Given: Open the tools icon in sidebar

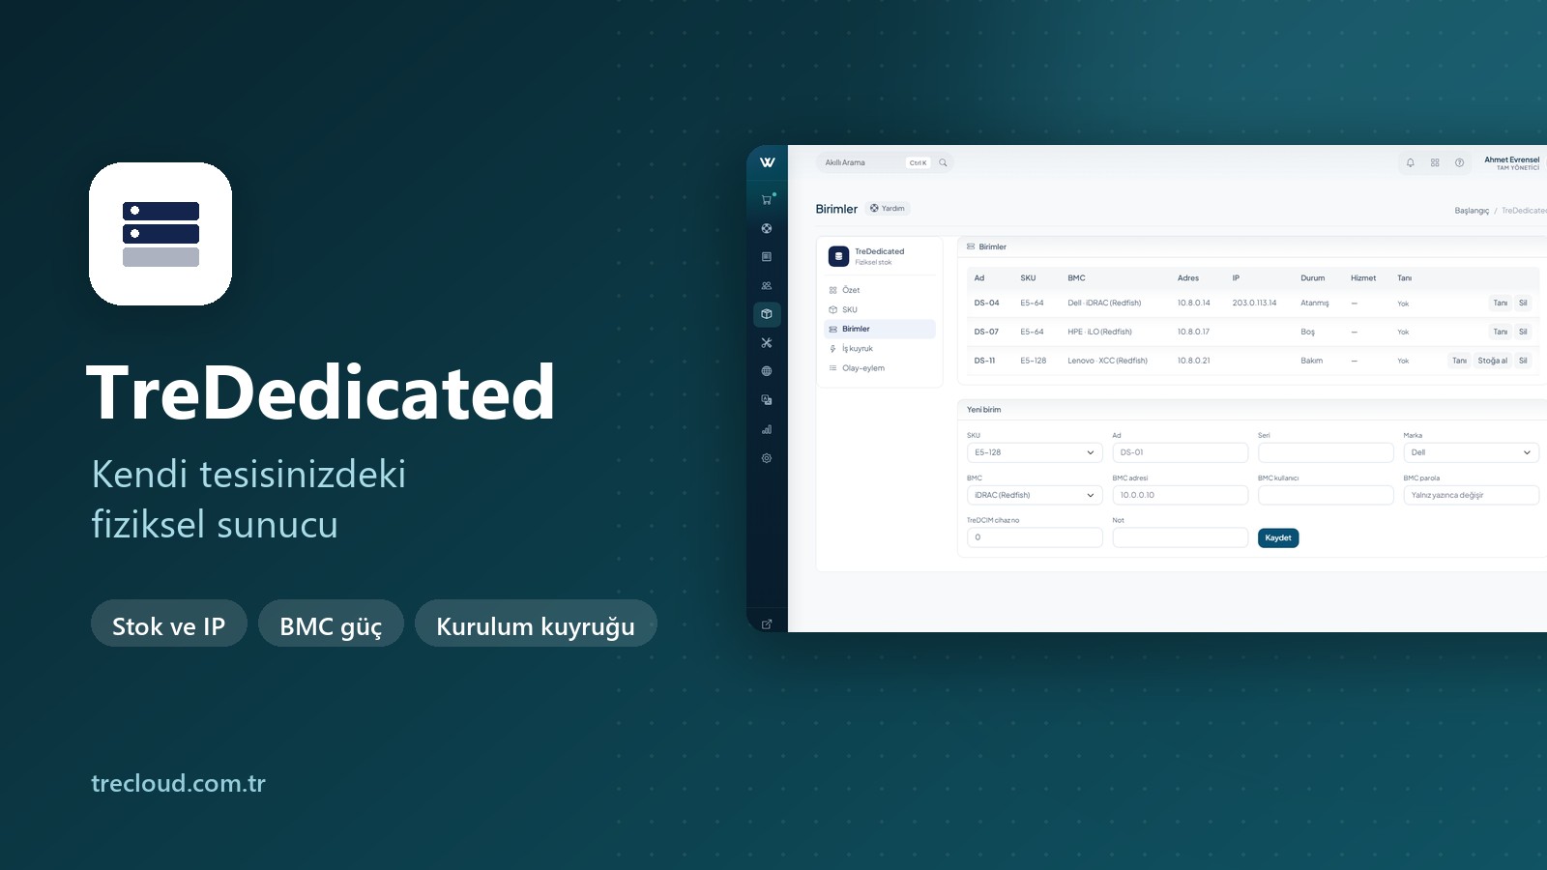Looking at the screenshot, I should pyautogui.click(x=767, y=343).
